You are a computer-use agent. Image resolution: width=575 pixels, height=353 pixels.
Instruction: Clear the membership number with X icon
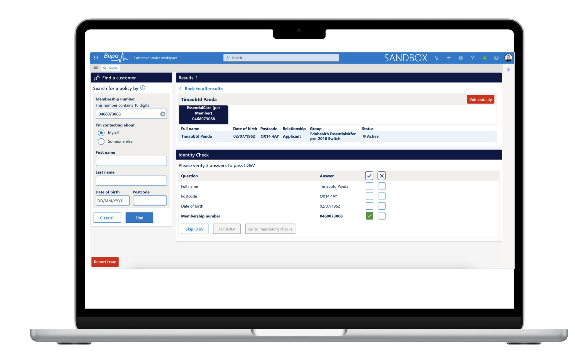tap(163, 114)
